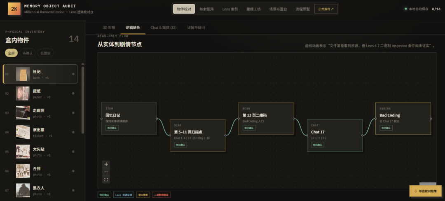The image size is (445, 201).
Task: Select the 待确认 filter chip
Action: [28, 53]
